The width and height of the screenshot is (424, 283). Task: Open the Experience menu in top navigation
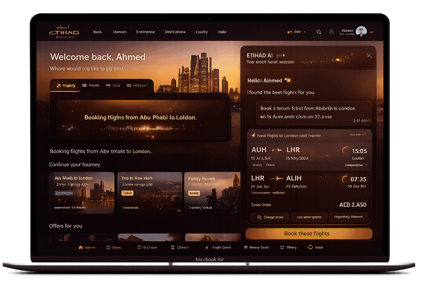coord(145,32)
